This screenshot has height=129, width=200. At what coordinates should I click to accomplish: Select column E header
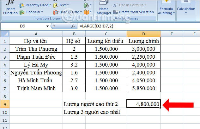tap(172, 34)
